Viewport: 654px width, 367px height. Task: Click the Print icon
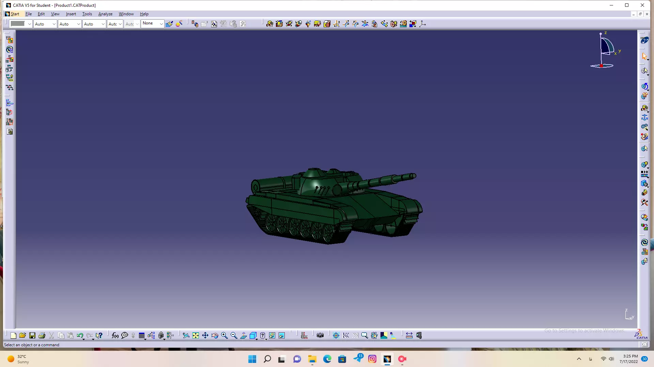42,335
